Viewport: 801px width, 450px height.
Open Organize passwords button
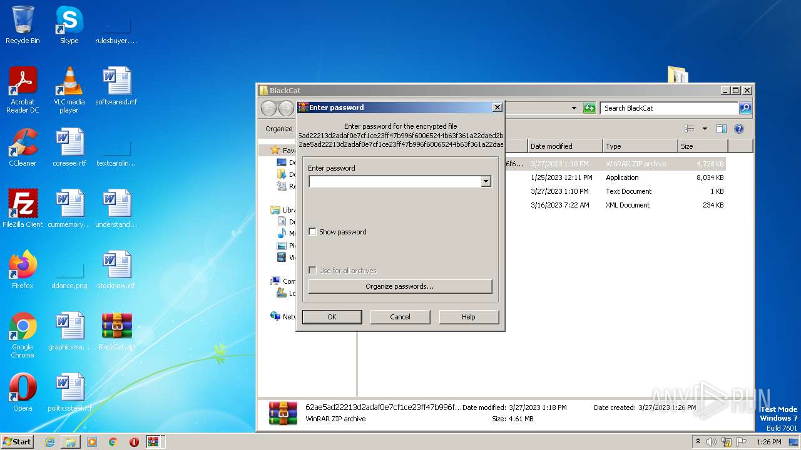[x=400, y=286]
